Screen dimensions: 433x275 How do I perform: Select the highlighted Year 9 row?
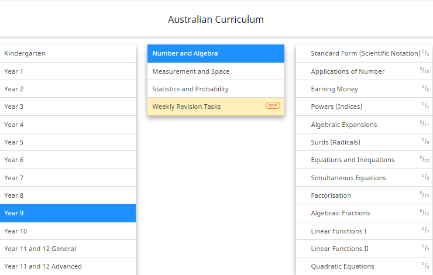(x=67, y=213)
